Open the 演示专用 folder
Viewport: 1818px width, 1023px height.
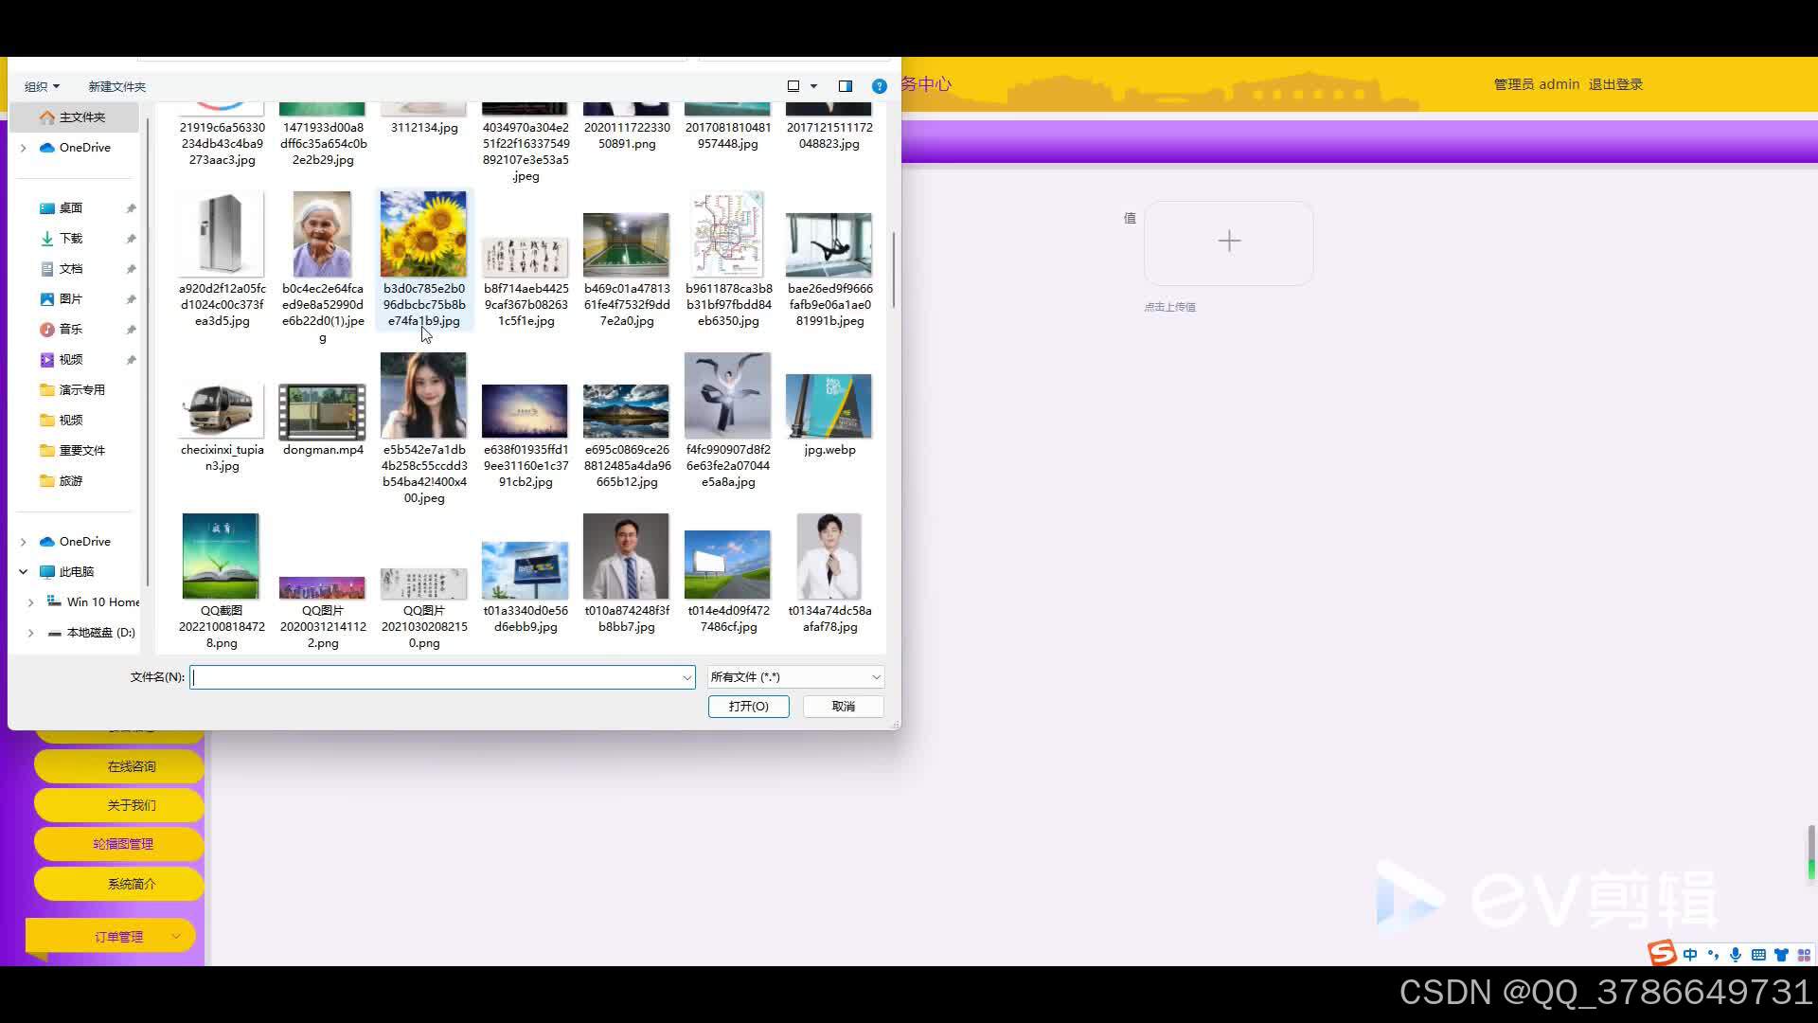pos(81,390)
